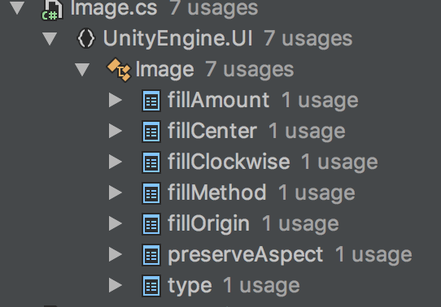The height and width of the screenshot is (307, 441).
Task: Collapse the Image class node
Action: coord(82,70)
